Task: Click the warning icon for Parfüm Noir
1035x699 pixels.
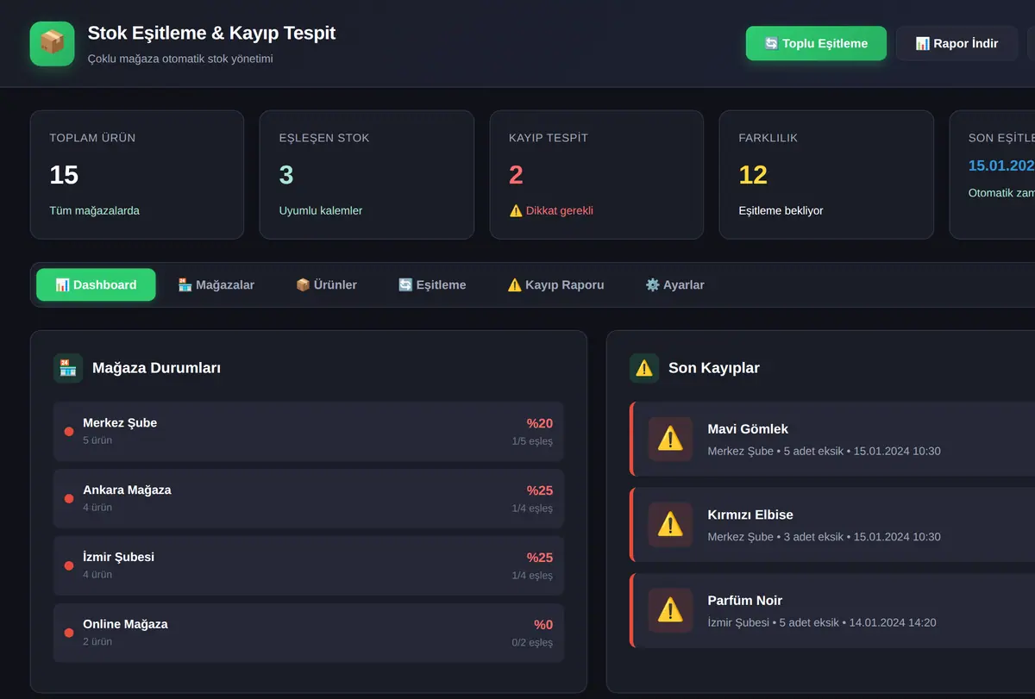Action: 670,610
